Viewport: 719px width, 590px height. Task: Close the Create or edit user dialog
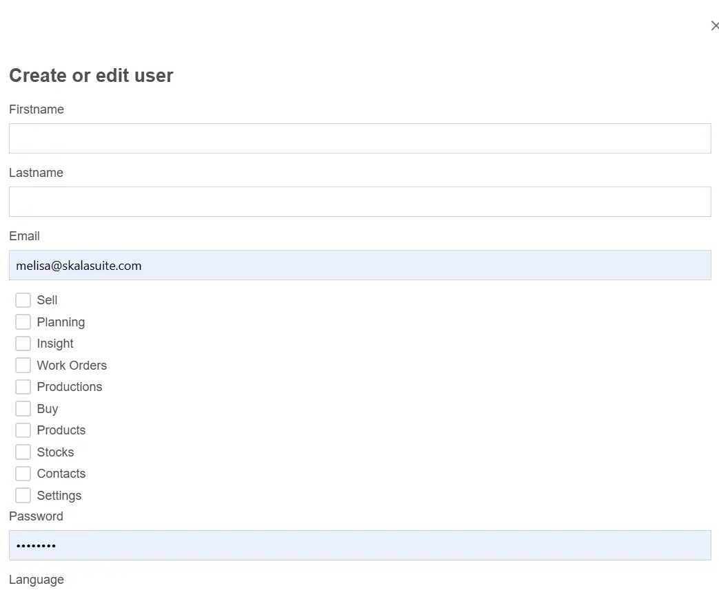tap(715, 25)
